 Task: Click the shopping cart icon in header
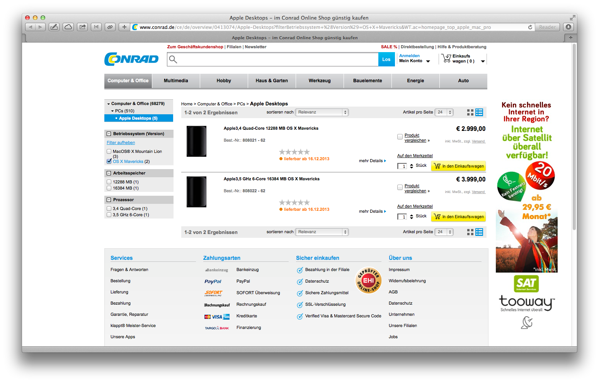click(x=446, y=58)
